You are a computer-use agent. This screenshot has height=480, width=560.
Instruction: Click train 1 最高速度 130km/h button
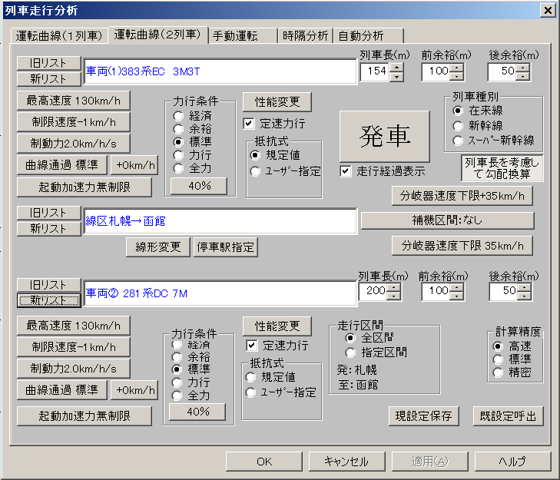[73, 101]
